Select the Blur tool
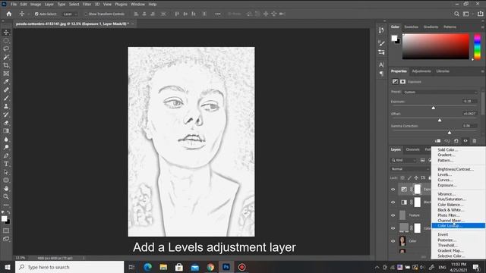This screenshot has height=273, width=486. pyautogui.click(x=6, y=139)
